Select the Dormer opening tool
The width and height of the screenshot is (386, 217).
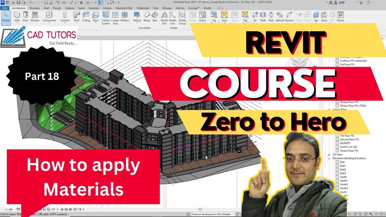[x=289, y=17]
